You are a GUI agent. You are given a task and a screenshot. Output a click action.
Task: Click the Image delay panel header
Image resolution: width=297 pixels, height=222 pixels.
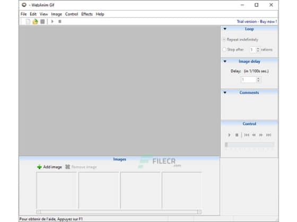249,61
